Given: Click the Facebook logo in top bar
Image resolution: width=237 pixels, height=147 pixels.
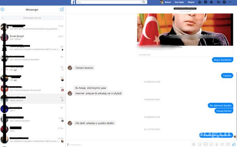Looking at the screenshot, I should click(73, 2).
